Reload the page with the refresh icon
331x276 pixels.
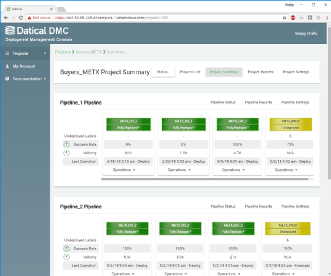(x=21, y=18)
